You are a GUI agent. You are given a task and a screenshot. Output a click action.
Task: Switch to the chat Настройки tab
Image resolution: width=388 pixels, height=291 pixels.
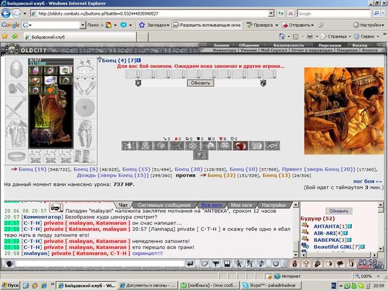tap(274, 205)
